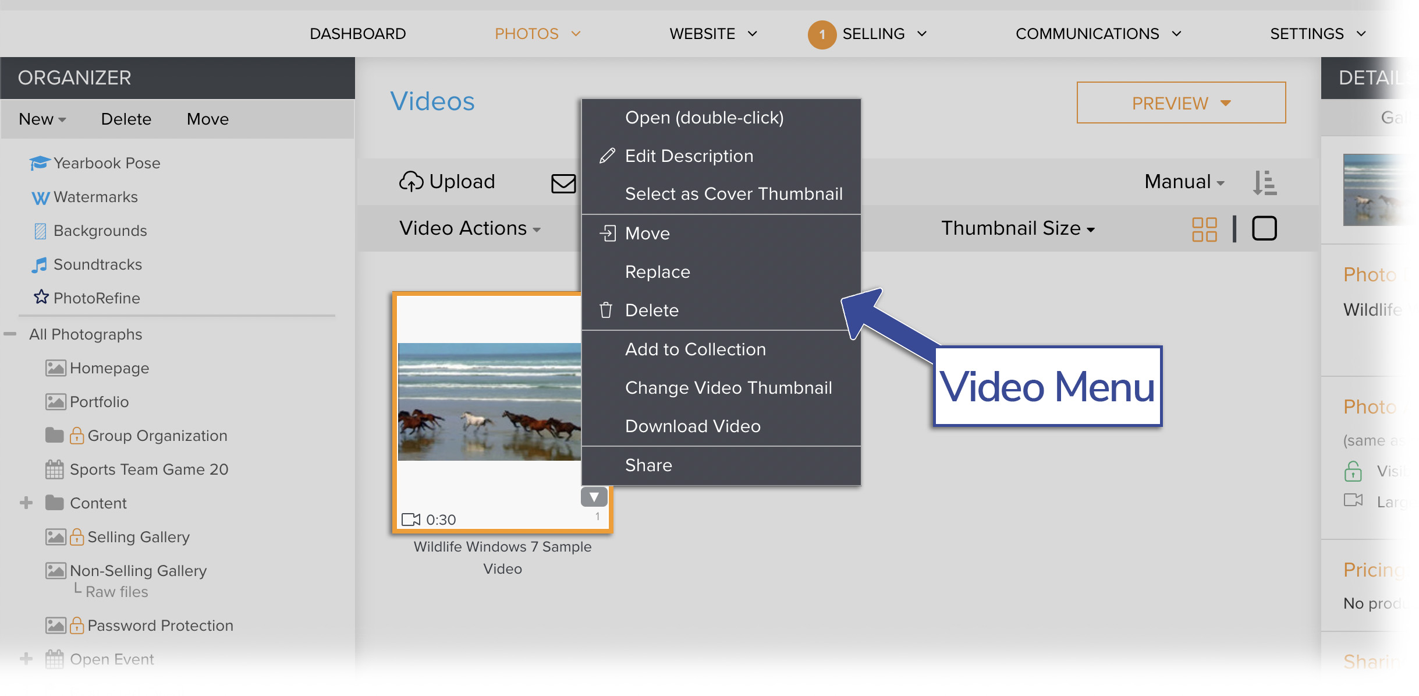The width and height of the screenshot is (1419, 696).
Task: Open the WEBSITE navigation dropdown
Action: coord(714,34)
